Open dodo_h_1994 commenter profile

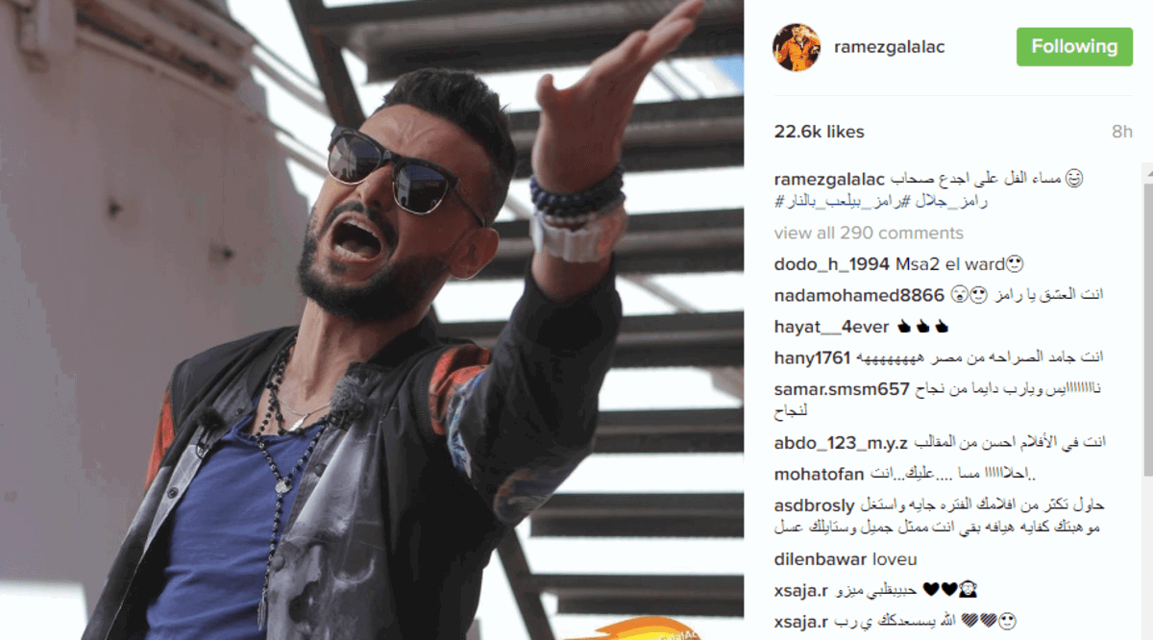(832, 263)
